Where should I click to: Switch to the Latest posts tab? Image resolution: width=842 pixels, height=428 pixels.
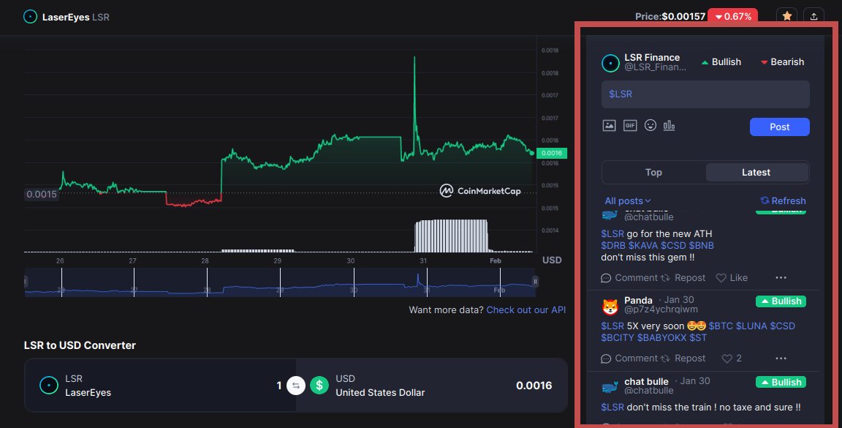[756, 173]
